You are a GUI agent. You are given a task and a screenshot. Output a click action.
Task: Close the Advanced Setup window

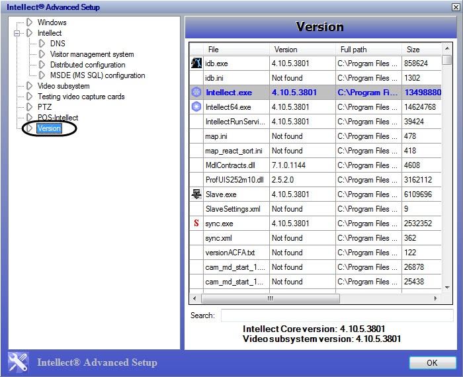click(x=456, y=7)
